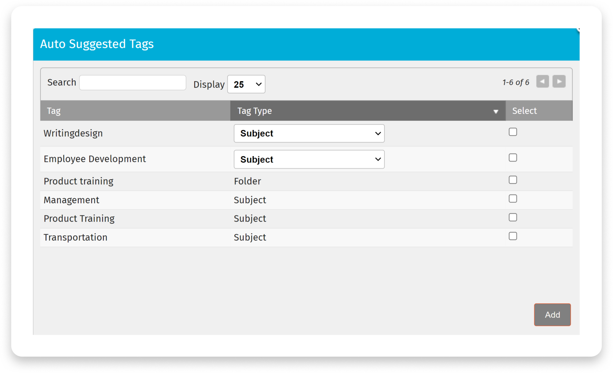
Task: Click the Product Training tag in its Subject row
Action: [79, 219]
